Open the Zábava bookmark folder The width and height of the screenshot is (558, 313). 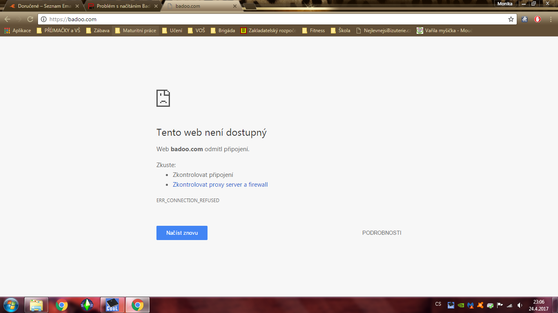(x=98, y=31)
